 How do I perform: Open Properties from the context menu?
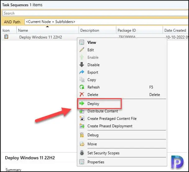[x=122, y=162]
